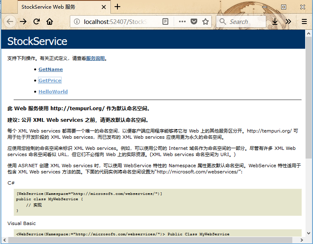Show site information in the address bar

point(77,21)
